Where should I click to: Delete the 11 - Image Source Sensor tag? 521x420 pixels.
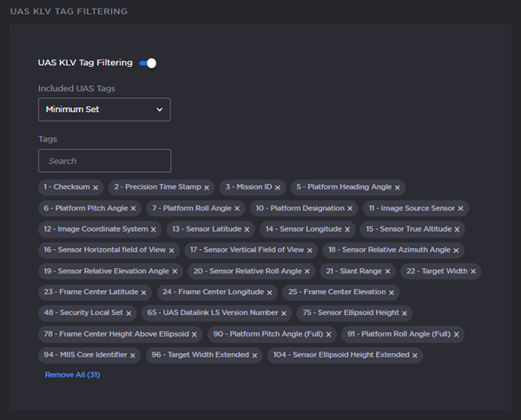click(460, 208)
